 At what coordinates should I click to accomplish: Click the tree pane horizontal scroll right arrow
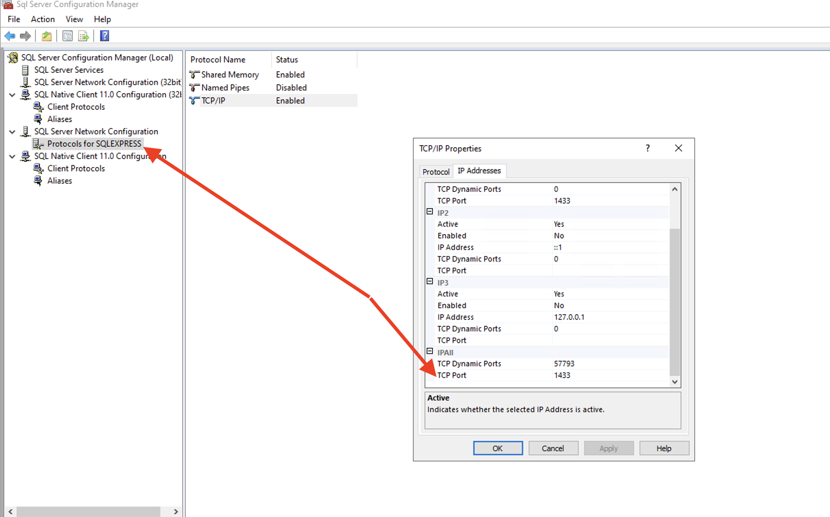click(x=176, y=512)
